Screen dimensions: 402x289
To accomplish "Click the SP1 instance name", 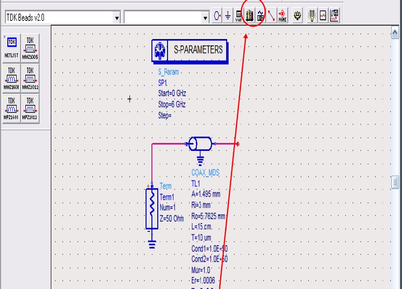I will [163, 83].
